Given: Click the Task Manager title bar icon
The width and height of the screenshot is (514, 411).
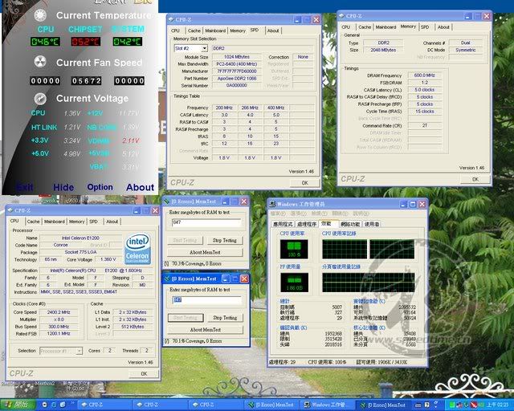Looking at the screenshot, I should click(x=272, y=204).
